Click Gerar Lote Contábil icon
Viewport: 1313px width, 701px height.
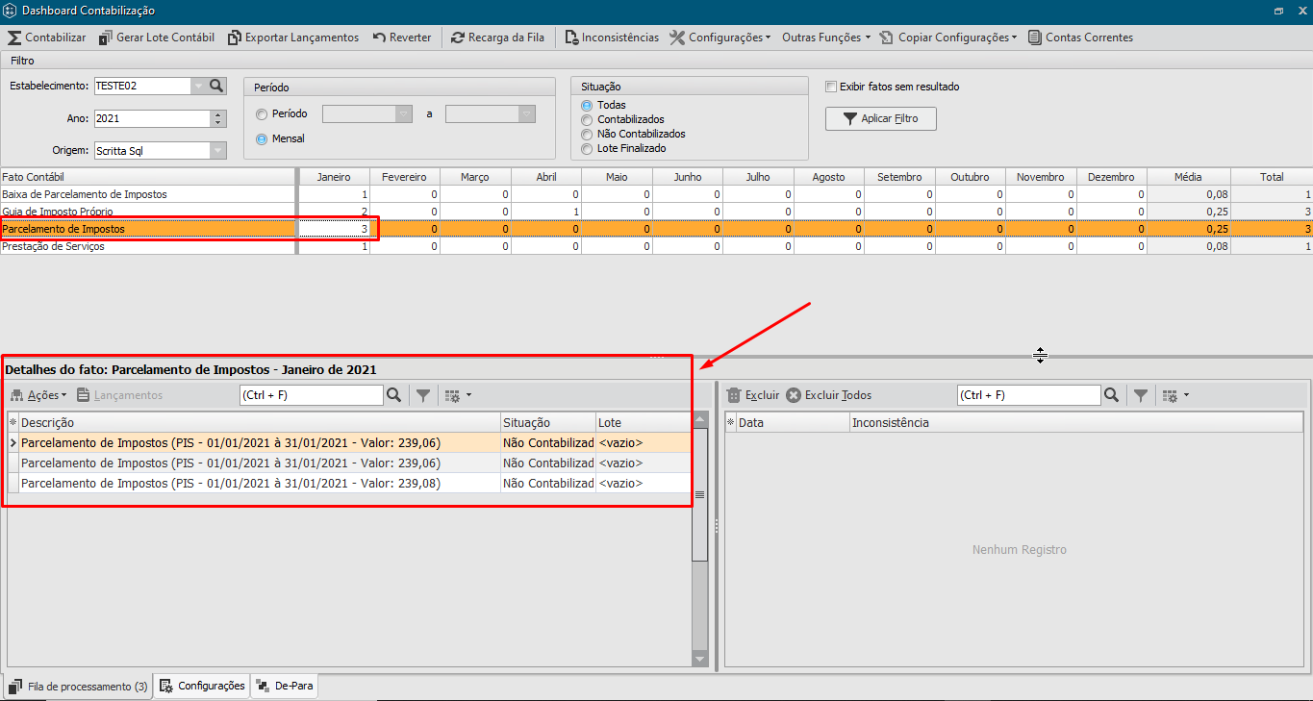pyautogui.click(x=104, y=38)
